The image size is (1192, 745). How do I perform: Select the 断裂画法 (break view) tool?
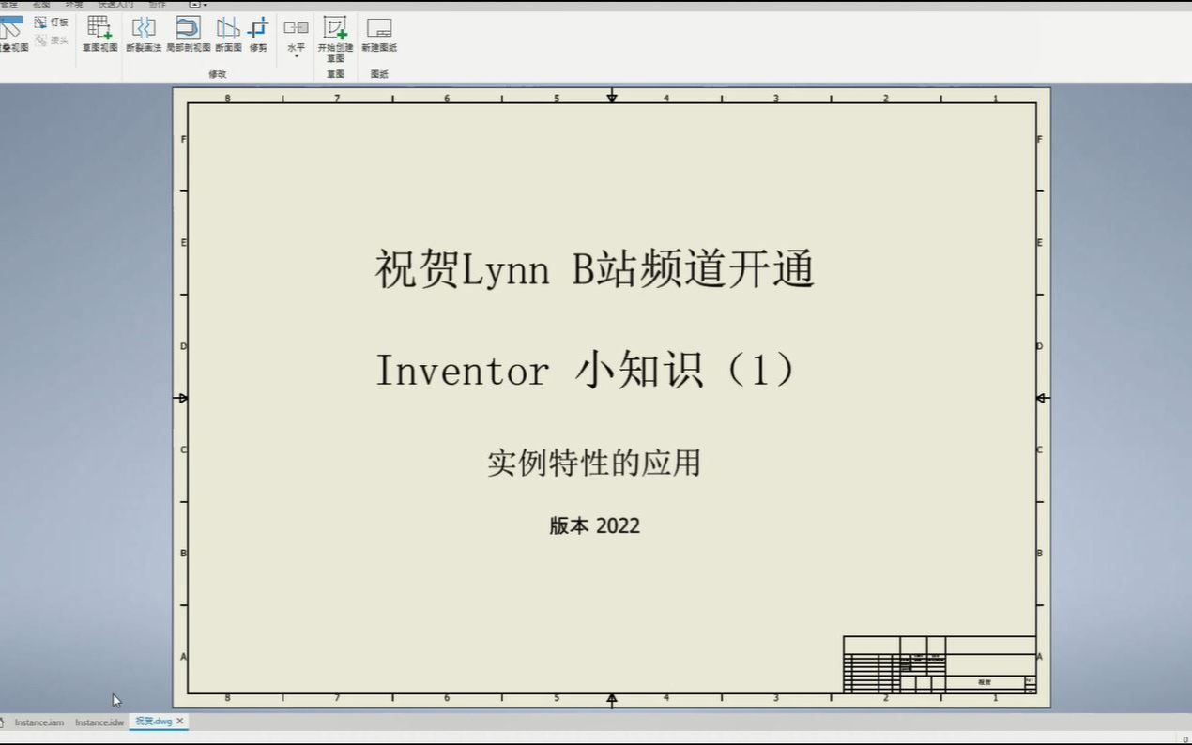(145, 28)
